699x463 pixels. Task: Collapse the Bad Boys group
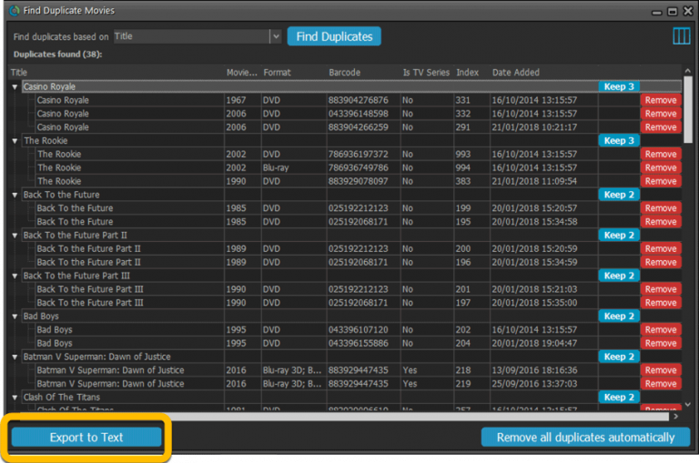[x=15, y=317]
